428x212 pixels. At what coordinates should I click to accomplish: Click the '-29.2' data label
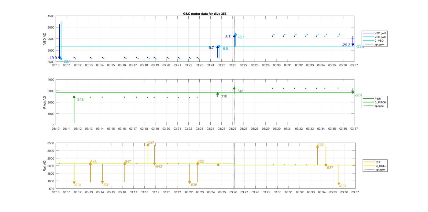[346, 45]
